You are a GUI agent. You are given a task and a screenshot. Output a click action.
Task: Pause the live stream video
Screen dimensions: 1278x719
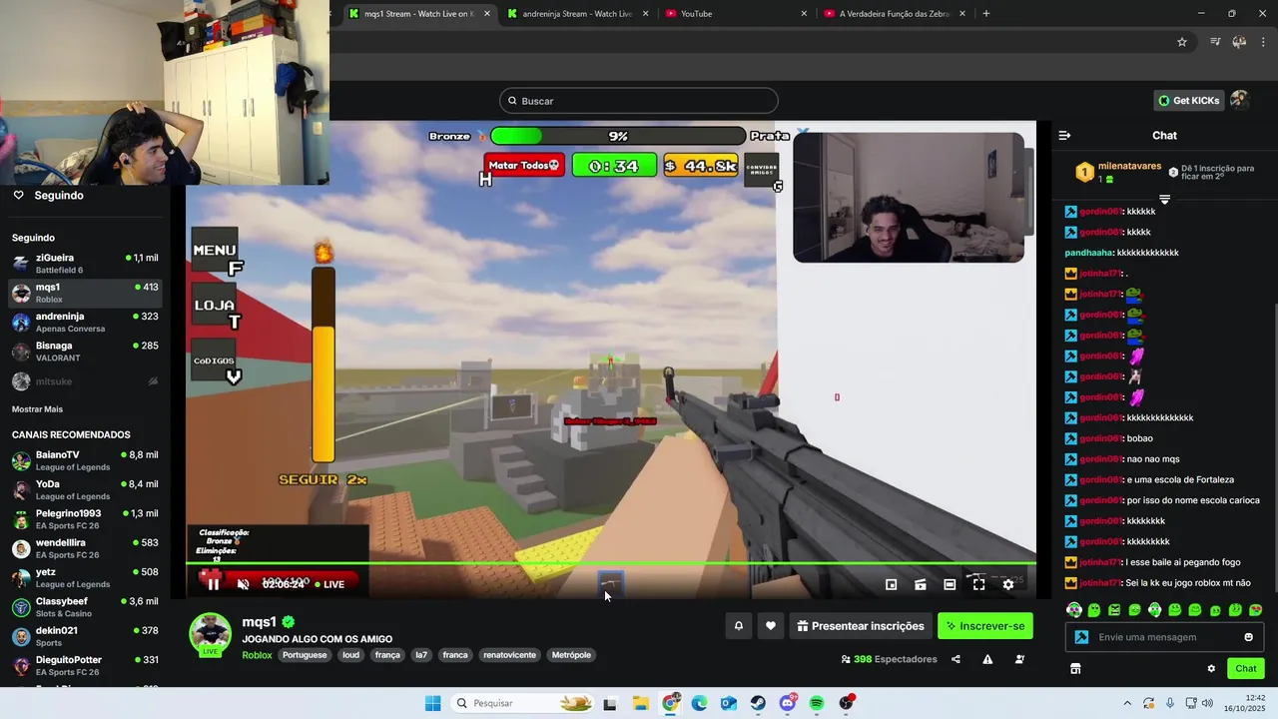[213, 584]
